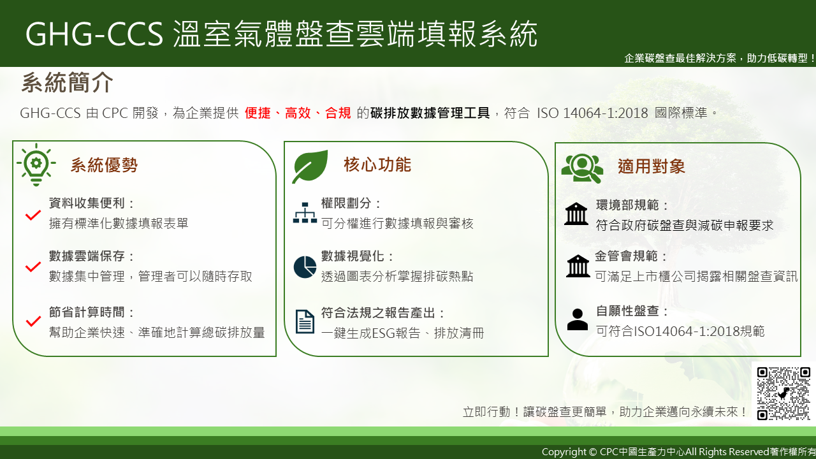Click the line 符合政府碳盤查與減碳申報要求

click(x=685, y=226)
